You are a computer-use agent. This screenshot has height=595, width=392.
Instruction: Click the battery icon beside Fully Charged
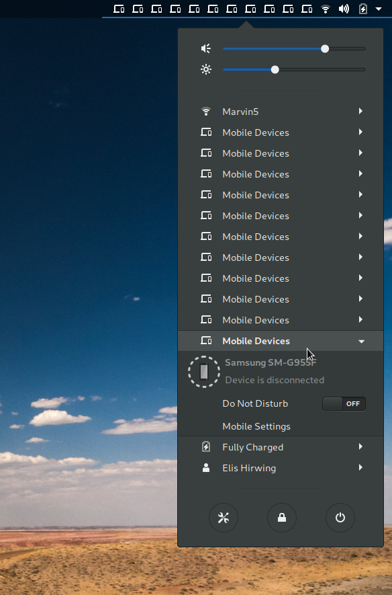(205, 446)
